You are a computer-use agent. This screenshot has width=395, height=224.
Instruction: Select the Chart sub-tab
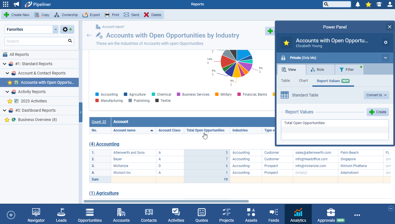tap(303, 81)
